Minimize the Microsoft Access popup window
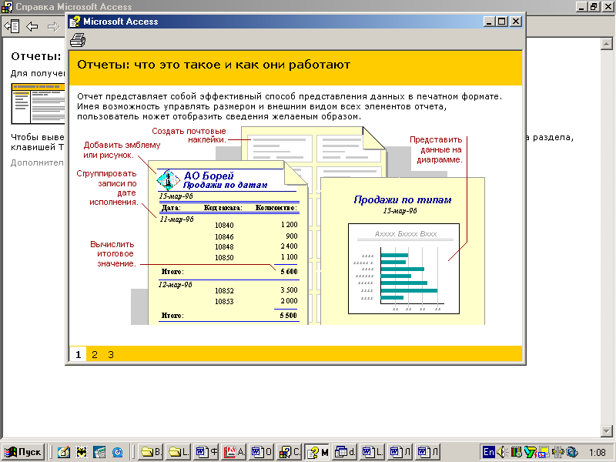This screenshot has width=616, height=462. 489,22
